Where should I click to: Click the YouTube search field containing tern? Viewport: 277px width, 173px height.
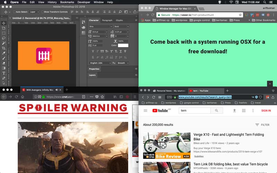[x=195, y=110]
